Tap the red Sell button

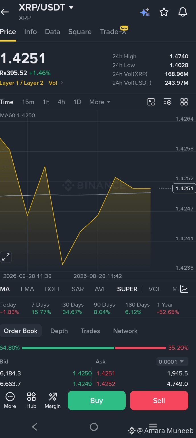coord(159,400)
